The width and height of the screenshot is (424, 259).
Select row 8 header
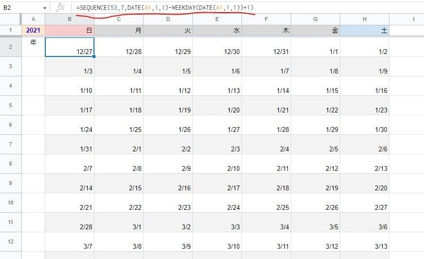tap(11, 164)
